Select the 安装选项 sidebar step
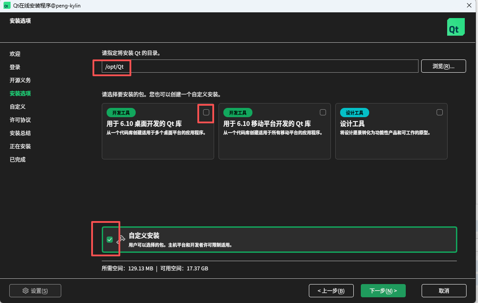478x303 pixels. coord(20,93)
